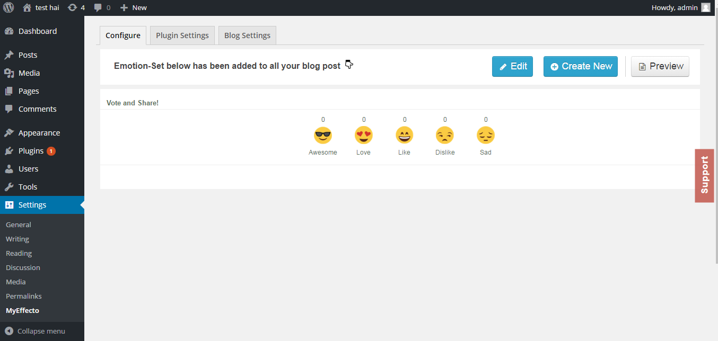Open the red Support side tab

pyautogui.click(x=704, y=175)
